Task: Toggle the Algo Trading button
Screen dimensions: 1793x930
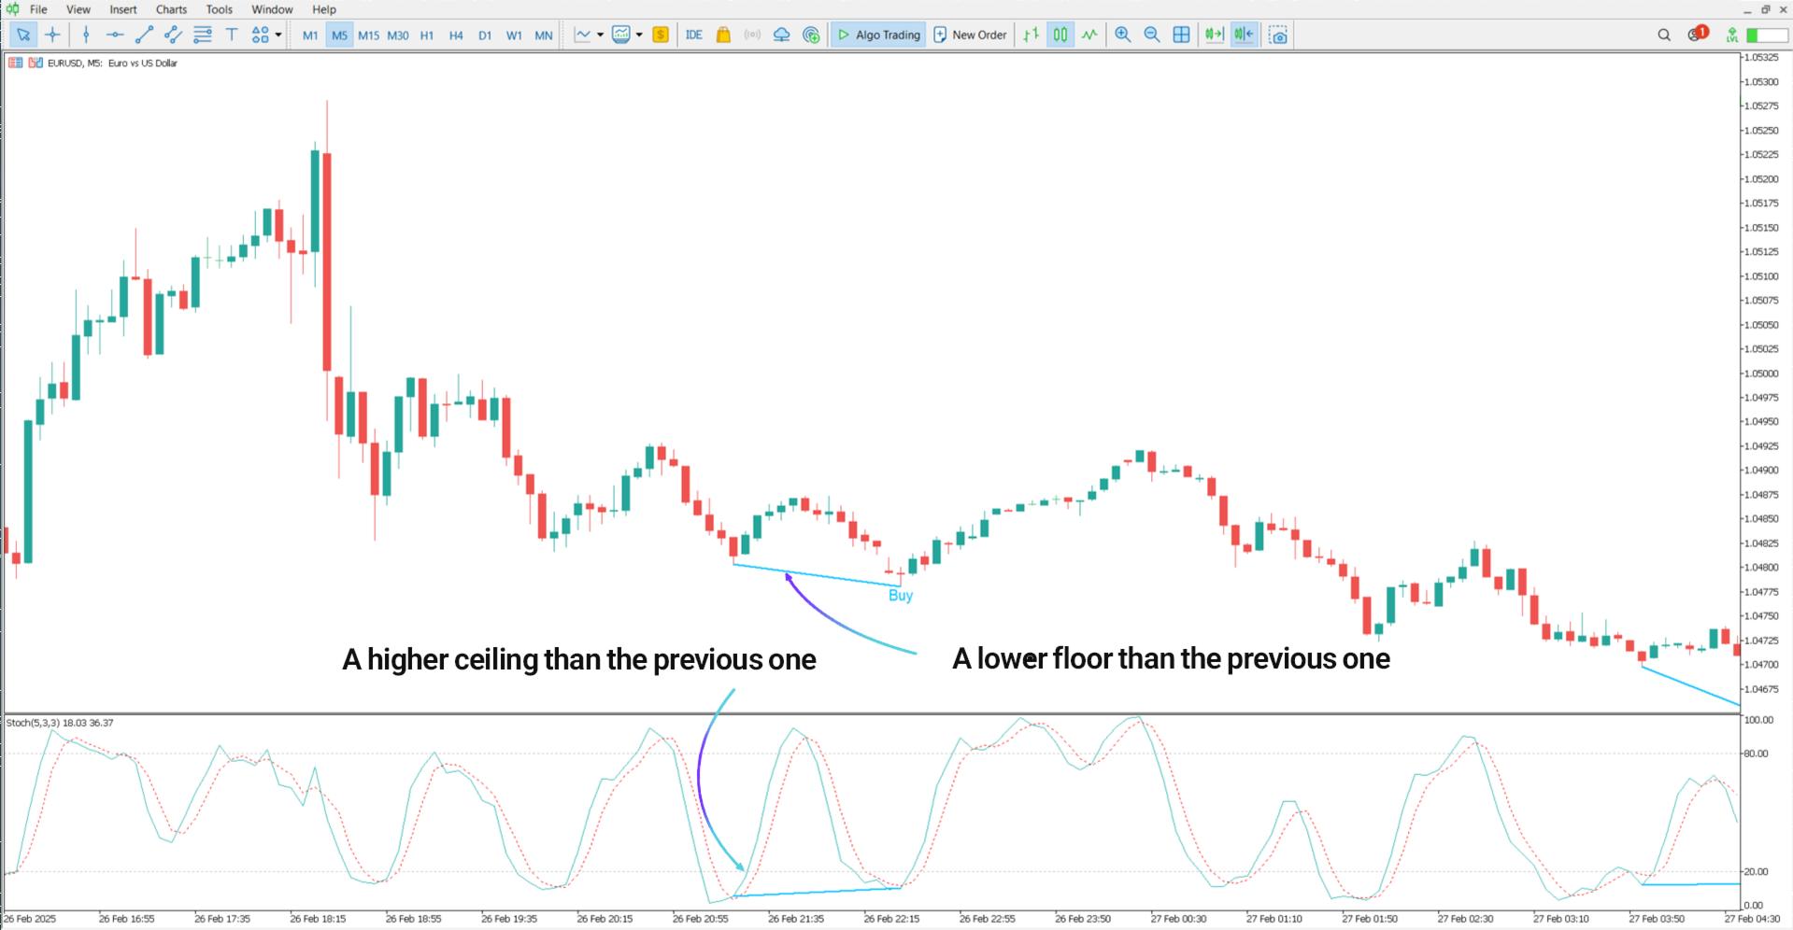Action: (878, 35)
